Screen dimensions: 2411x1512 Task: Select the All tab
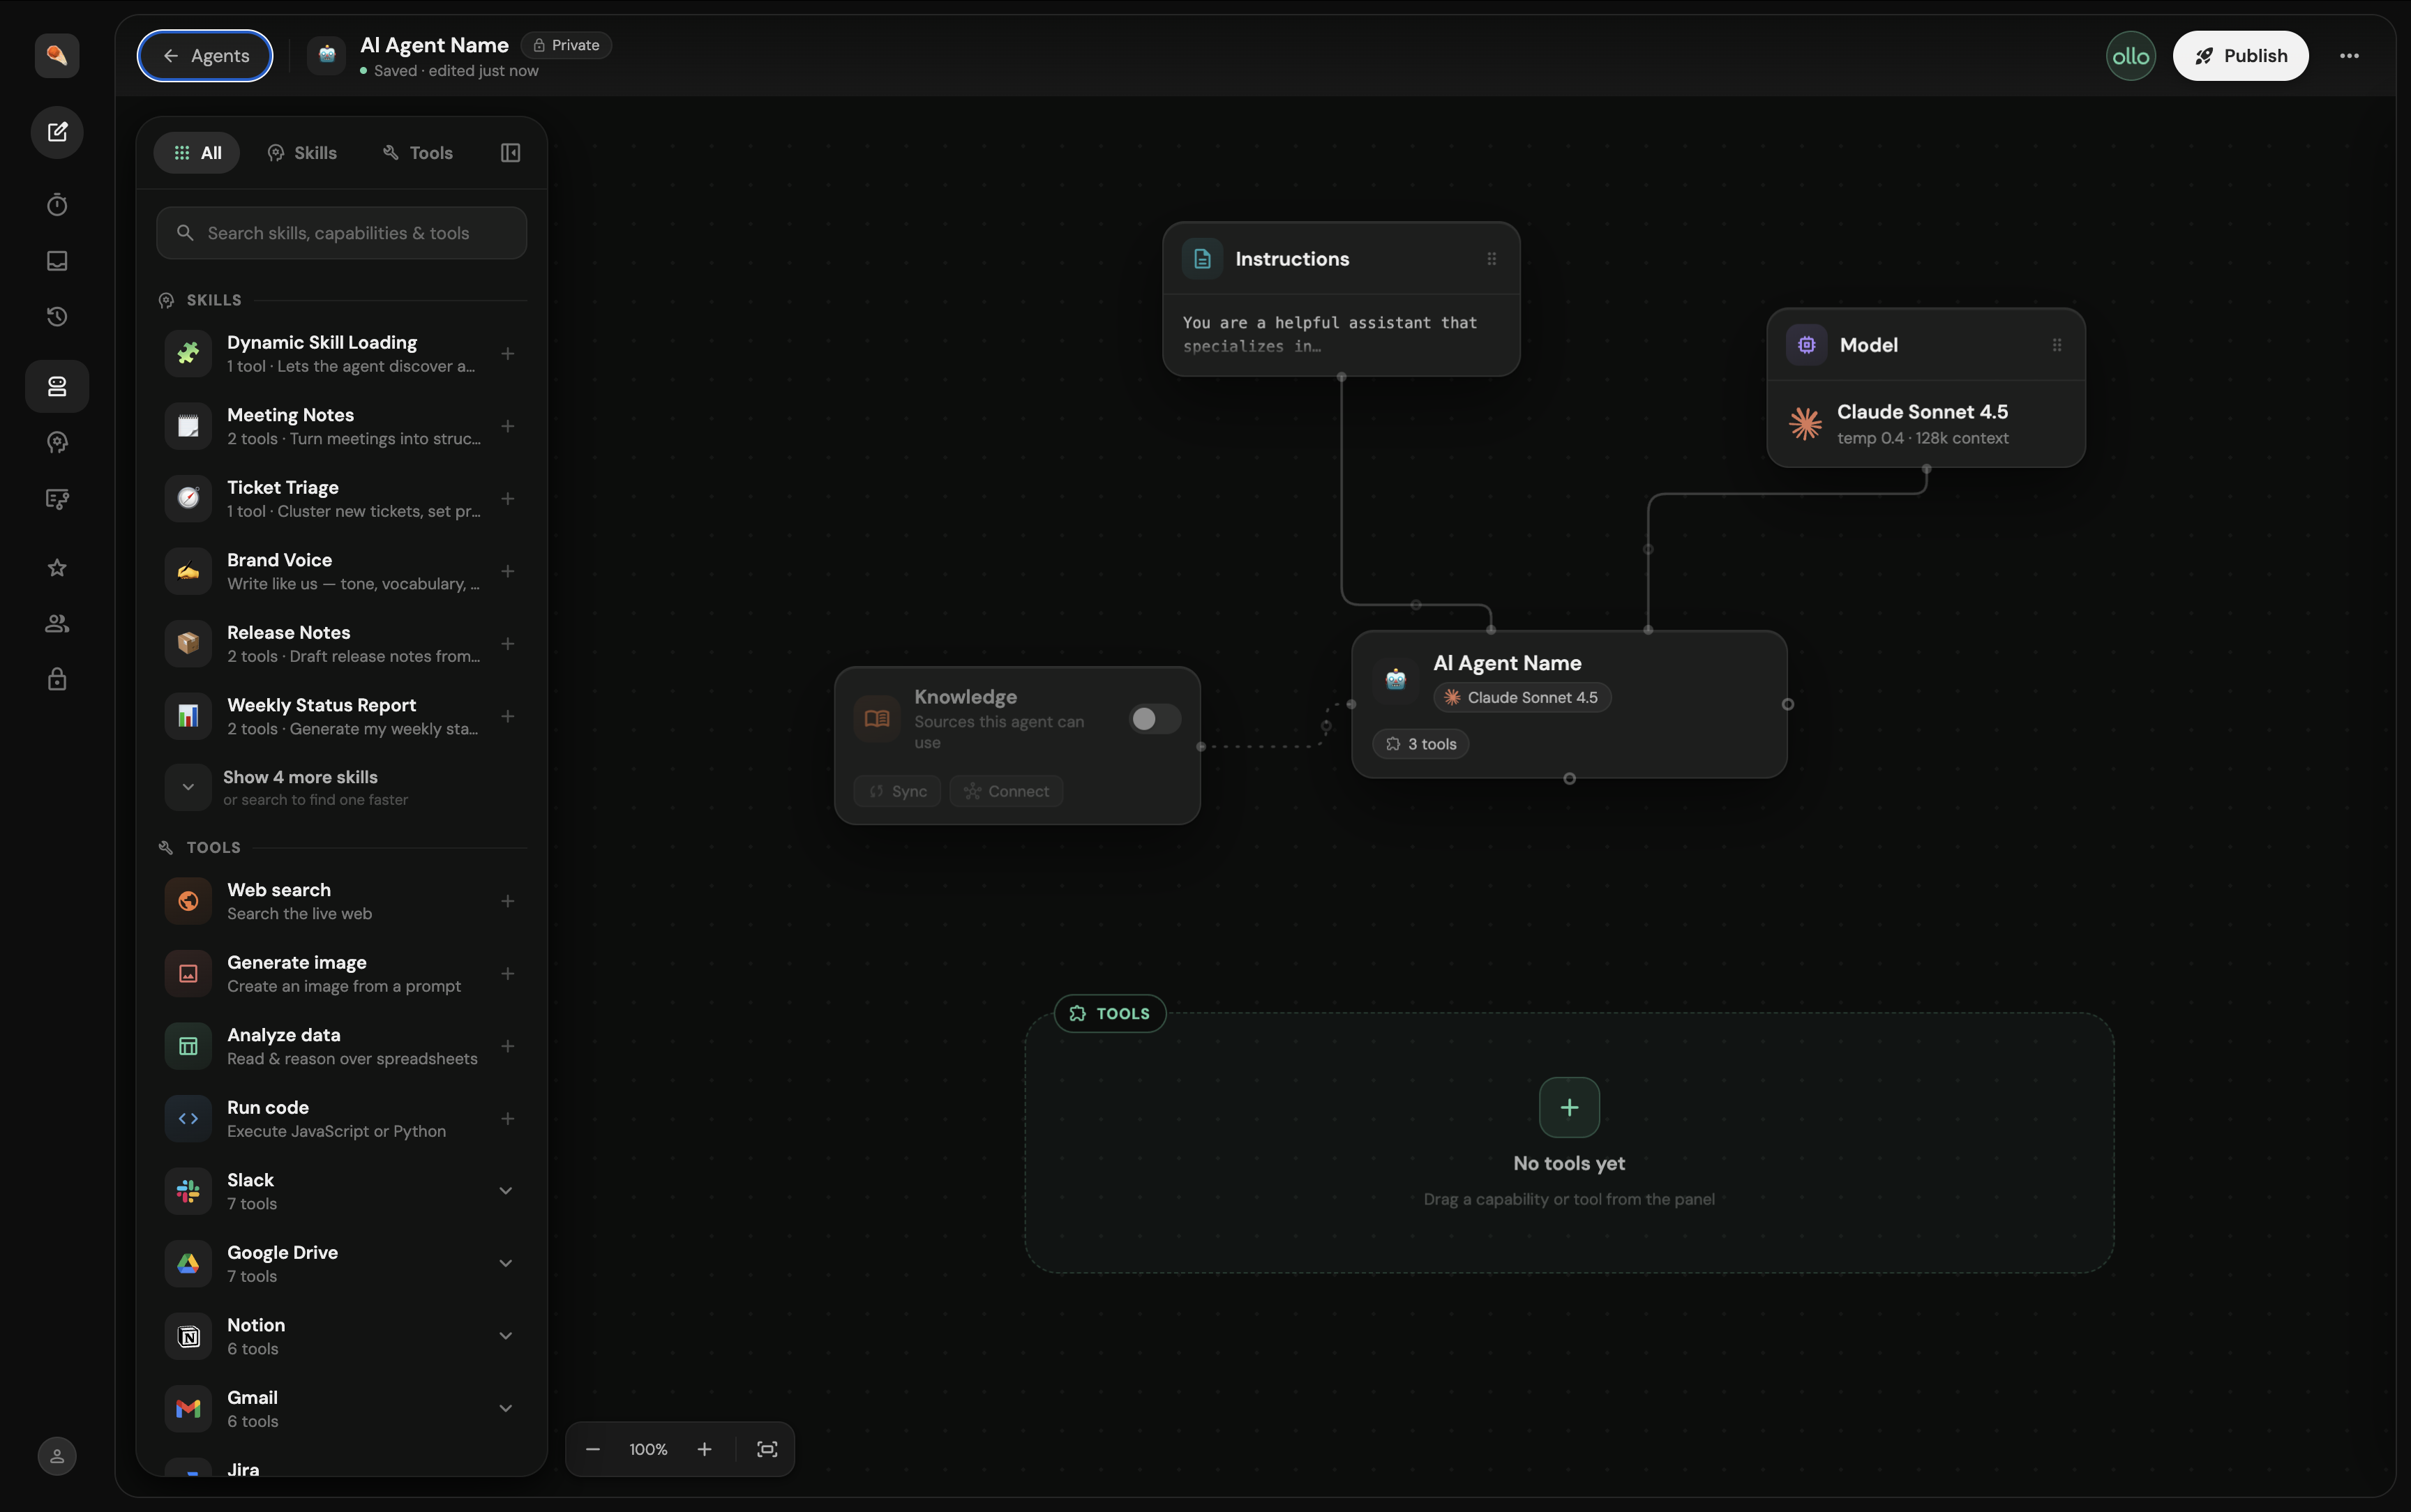[x=197, y=153]
